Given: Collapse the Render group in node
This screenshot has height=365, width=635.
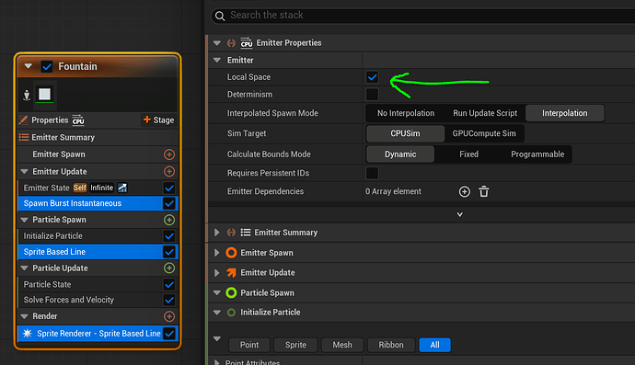Looking at the screenshot, I should click(x=24, y=316).
